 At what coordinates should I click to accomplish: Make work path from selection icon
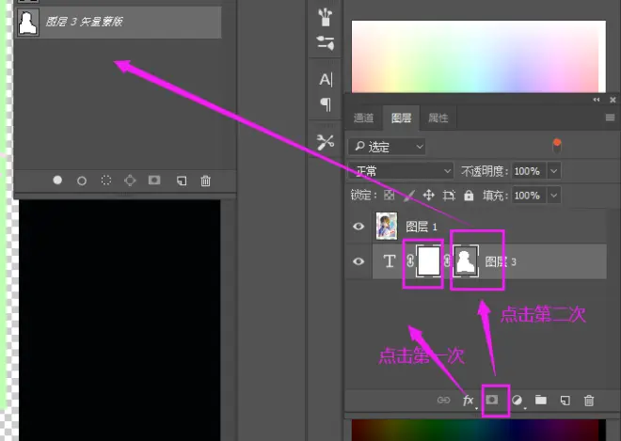pos(130,181)
